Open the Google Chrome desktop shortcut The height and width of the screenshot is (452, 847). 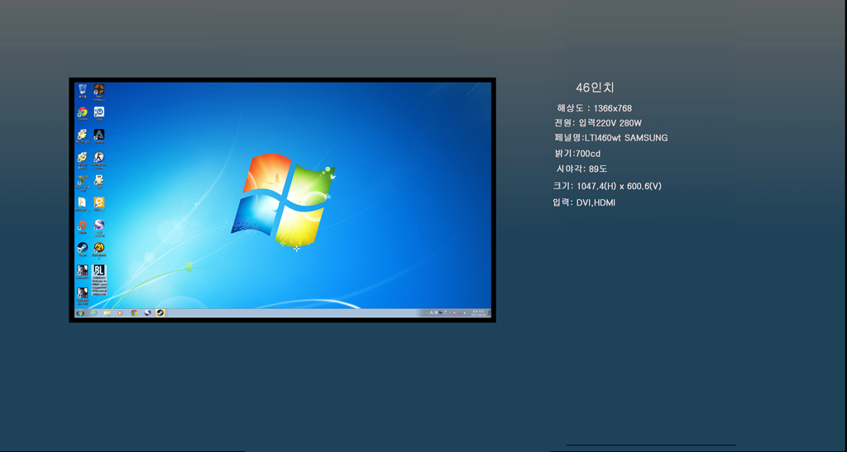[83, 112]
